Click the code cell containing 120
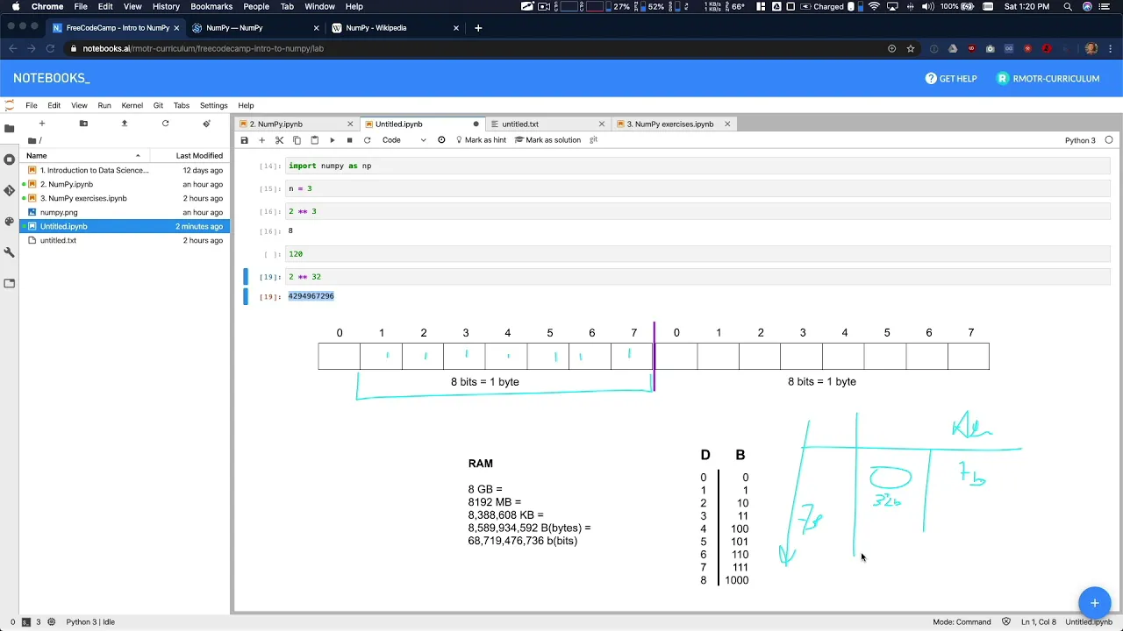Image resolution: width=1123 pixels, height=631 pixels. pyautogui.click(x=697, y=254)
